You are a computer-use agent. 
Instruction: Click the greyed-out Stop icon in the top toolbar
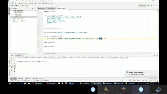tap(154, 6)
